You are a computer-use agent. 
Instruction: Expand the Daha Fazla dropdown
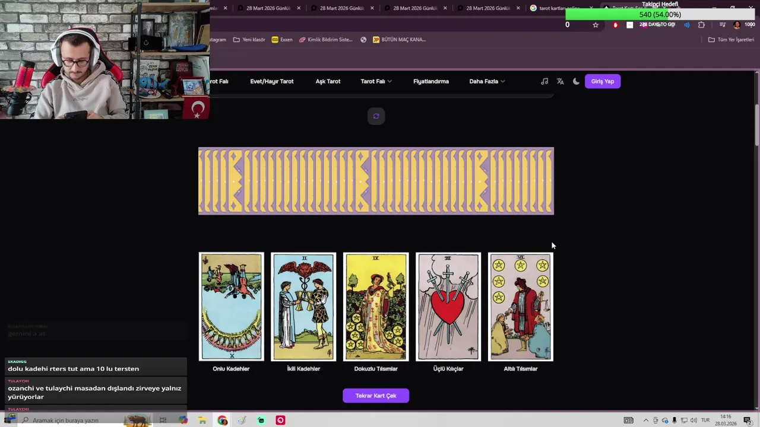pos(487,81)
